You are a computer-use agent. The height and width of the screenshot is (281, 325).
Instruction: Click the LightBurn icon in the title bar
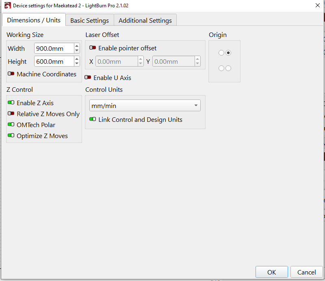point(7,5)
